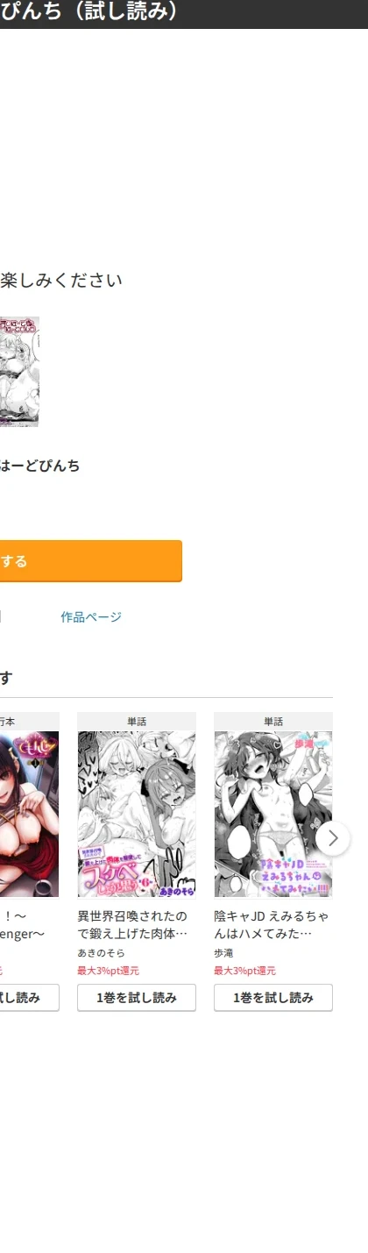
Task: Open the title link starting 異世界召喚されたの
Action: pos(132,925)
